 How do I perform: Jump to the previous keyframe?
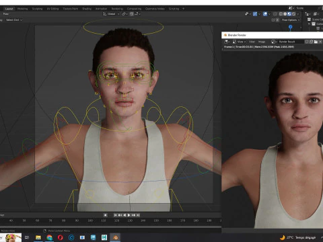pos(120,215)
